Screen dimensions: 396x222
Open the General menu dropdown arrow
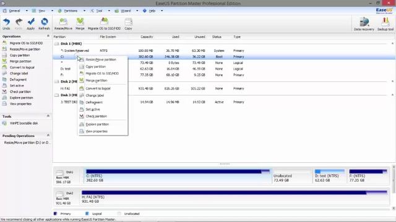27,11
